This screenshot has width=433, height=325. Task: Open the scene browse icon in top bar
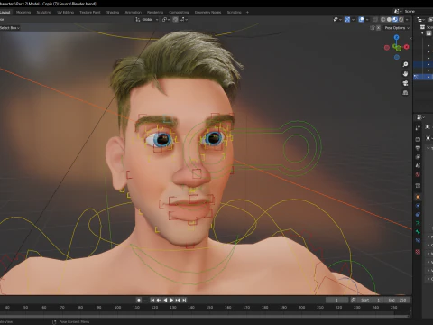coord(398,12)
